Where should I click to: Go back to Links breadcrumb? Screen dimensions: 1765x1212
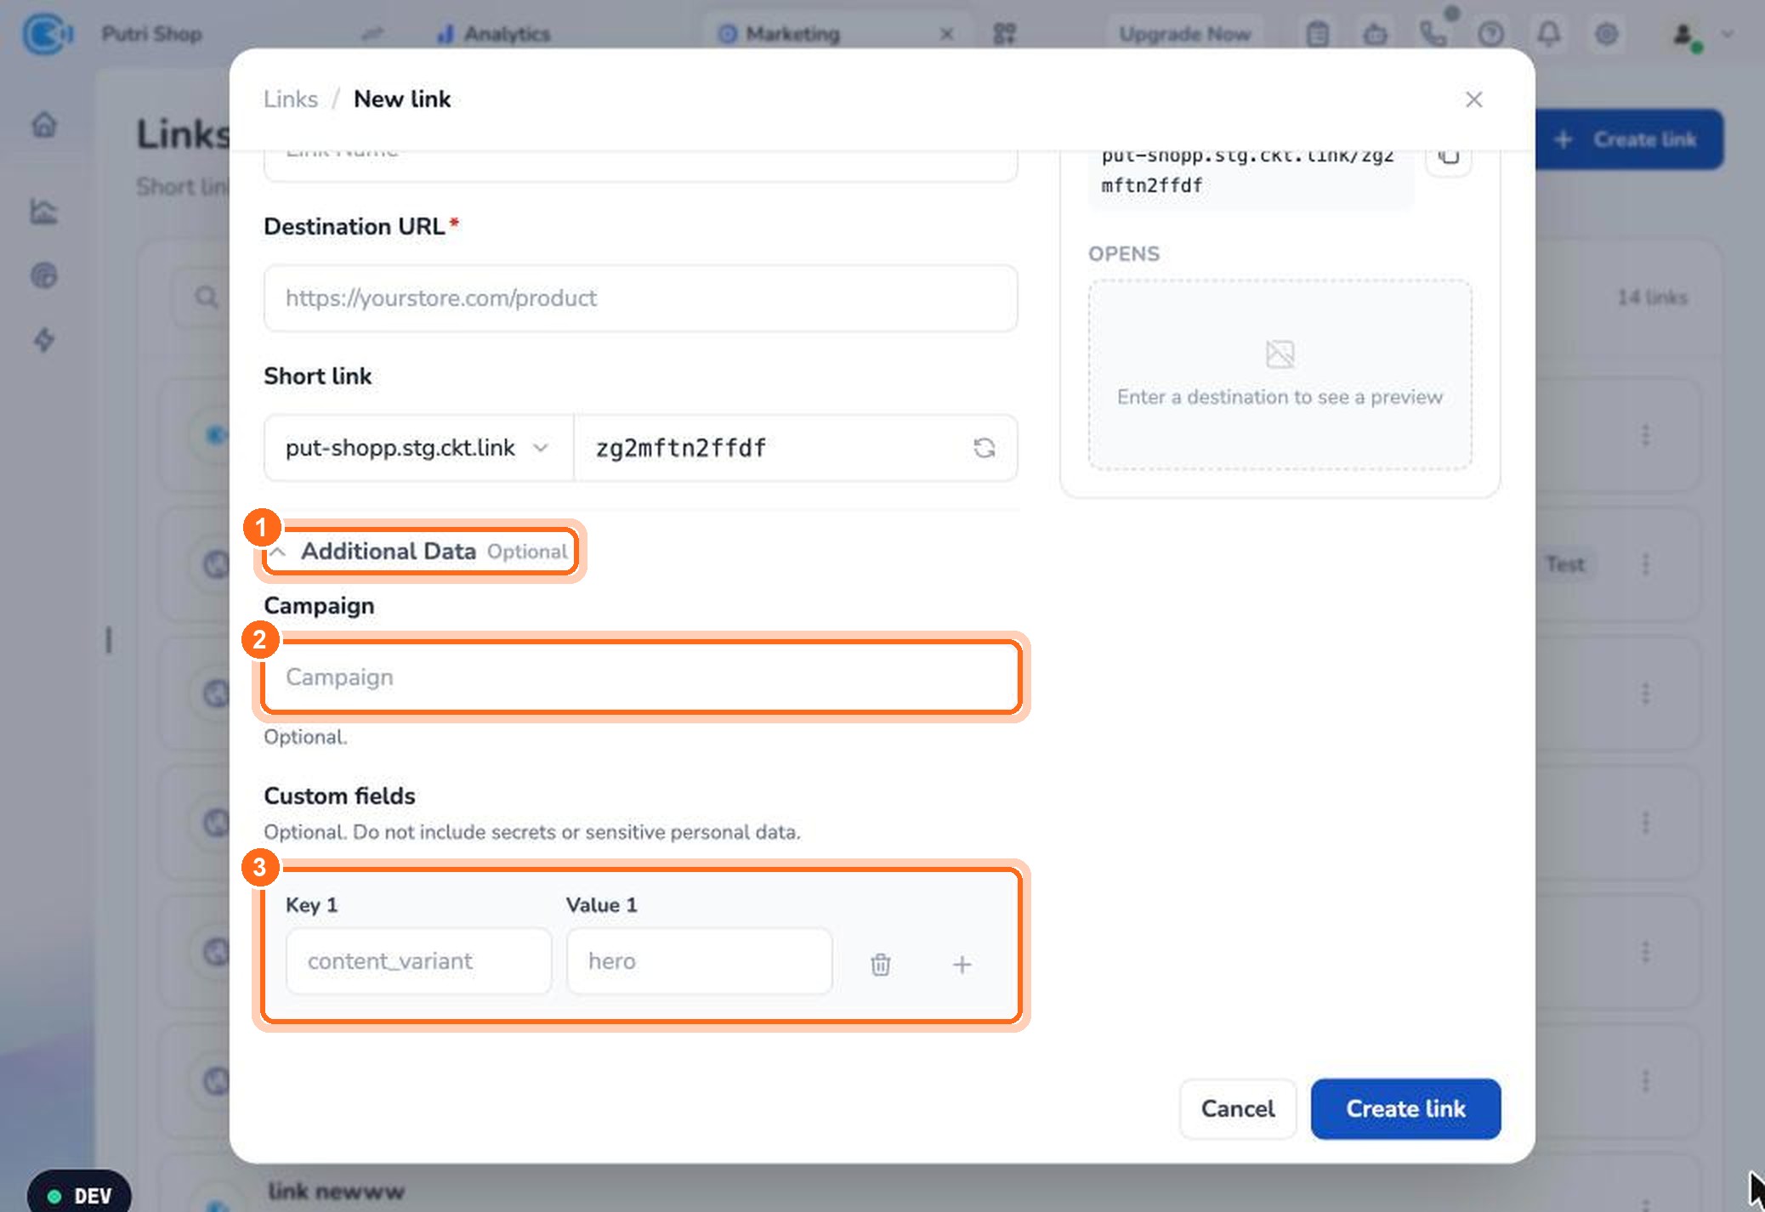[x=290, y=99]
